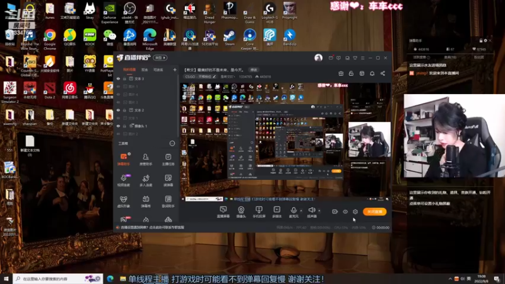Open the user avatar in the title bar
Viewport: 505px width, 284px height.
coord(318,57)
